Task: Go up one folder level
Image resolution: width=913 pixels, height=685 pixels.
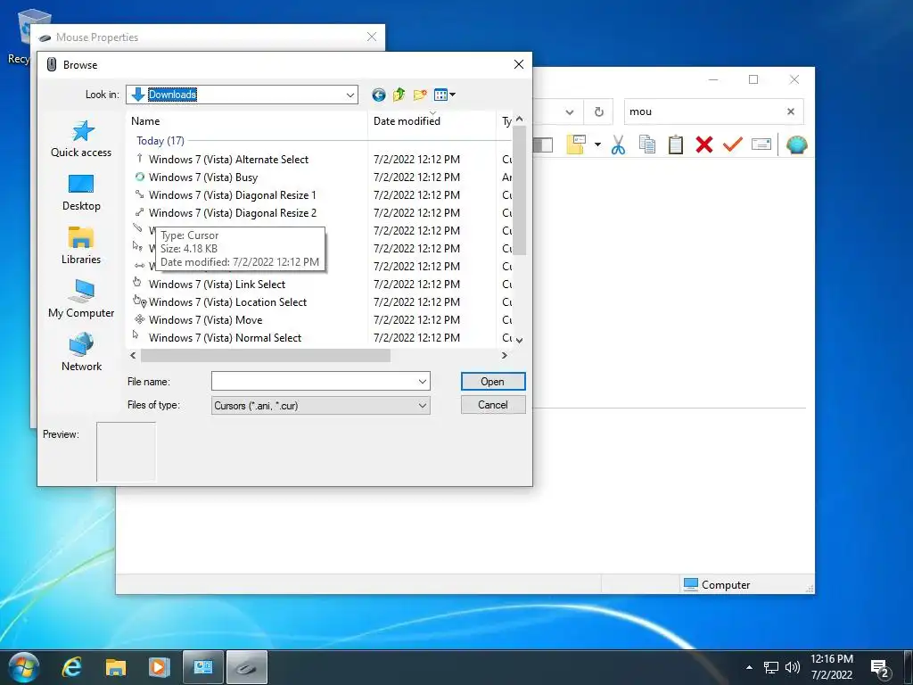Action: point(399,95)
